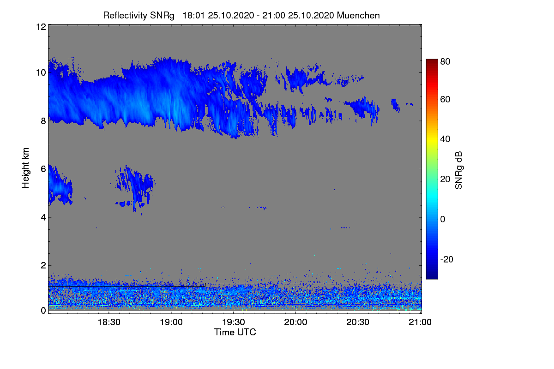Click the 18:30 time tick label

click(x=109, y=322)
